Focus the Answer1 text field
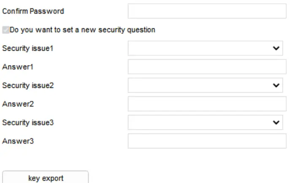This screenshot has height=183, width=290. pos(207,67)
